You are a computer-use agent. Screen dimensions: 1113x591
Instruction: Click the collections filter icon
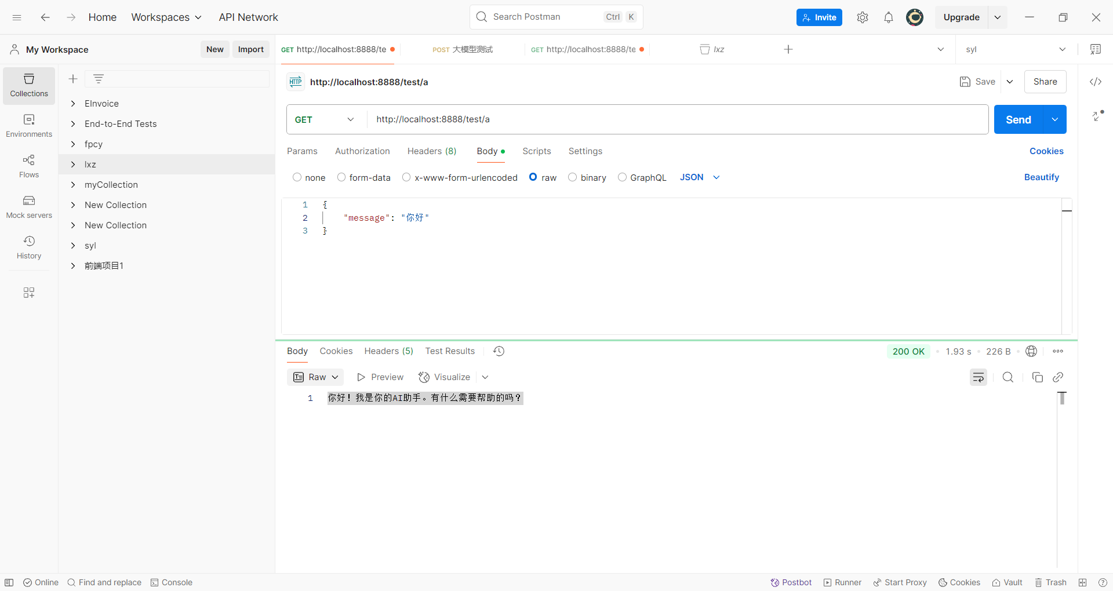(x=99, y=79)
